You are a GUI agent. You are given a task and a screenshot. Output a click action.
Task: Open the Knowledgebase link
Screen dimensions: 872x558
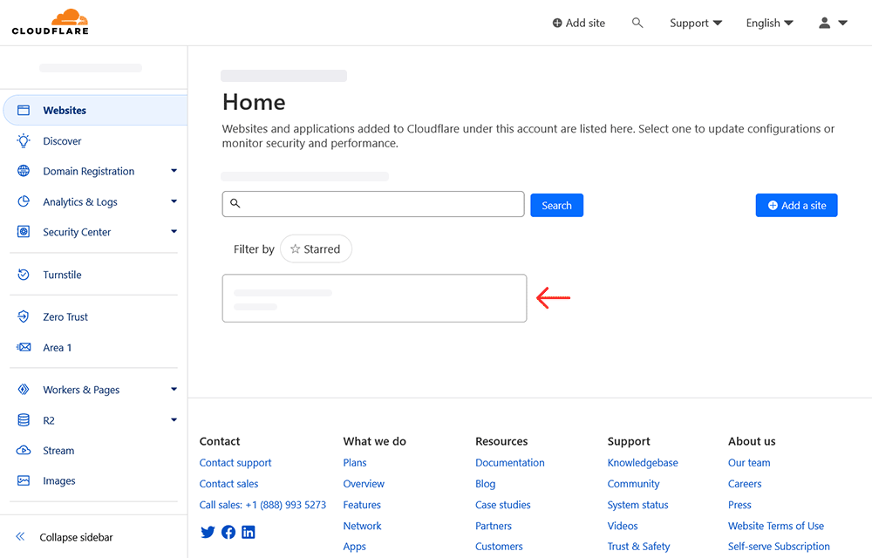[x=643, y=462]
